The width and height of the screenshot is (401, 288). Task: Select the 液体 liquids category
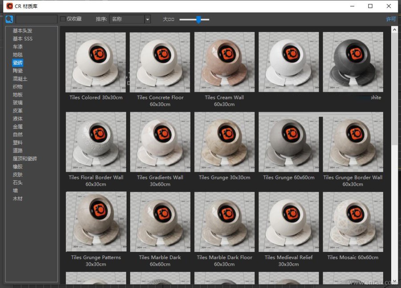click(18, 118)
